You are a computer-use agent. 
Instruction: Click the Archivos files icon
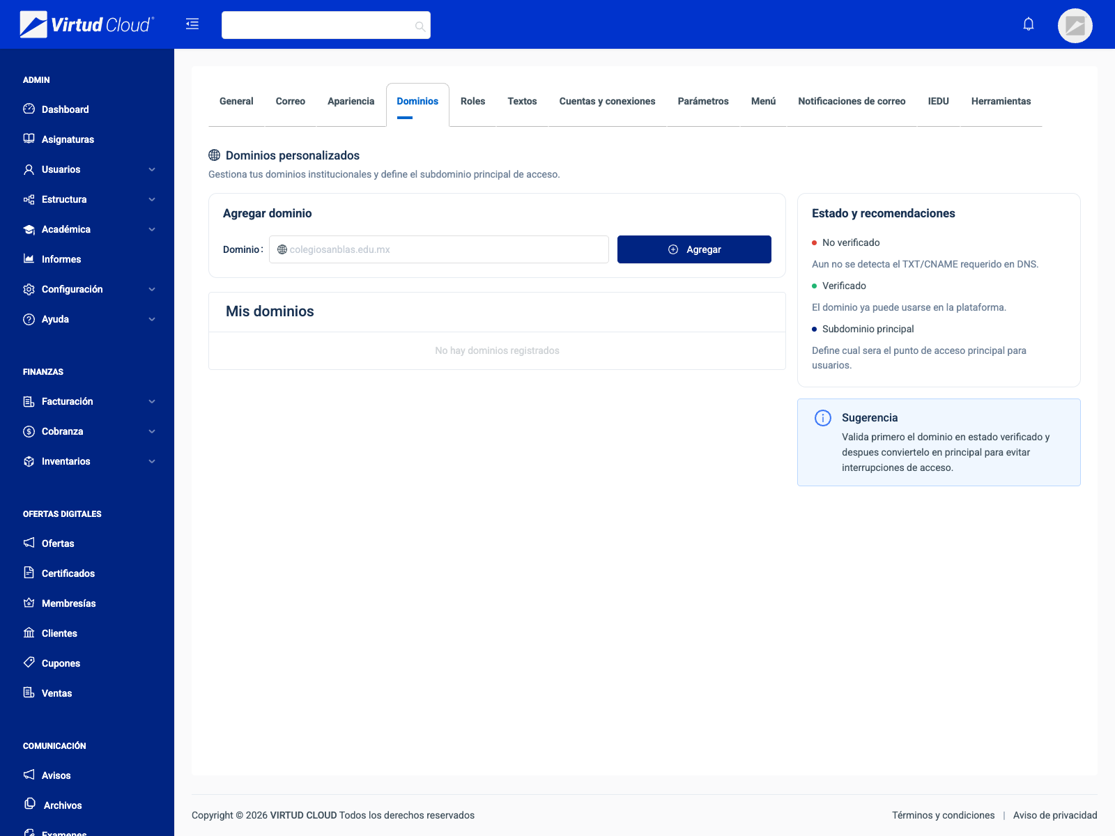coord(29,804)
